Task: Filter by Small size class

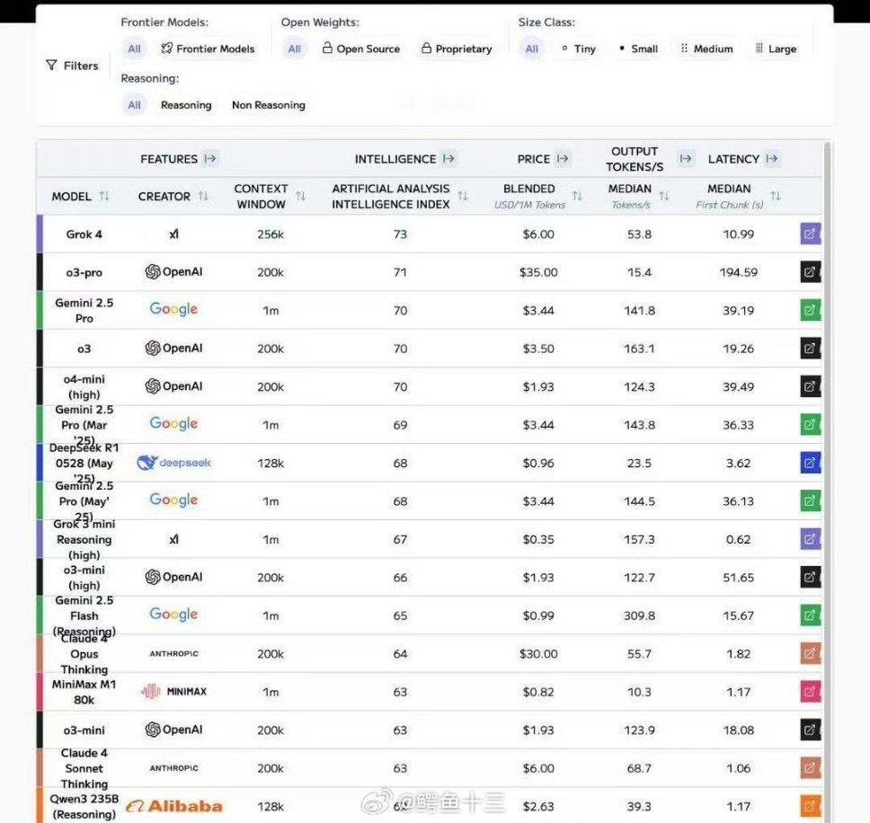Action: tap(639, 49)
